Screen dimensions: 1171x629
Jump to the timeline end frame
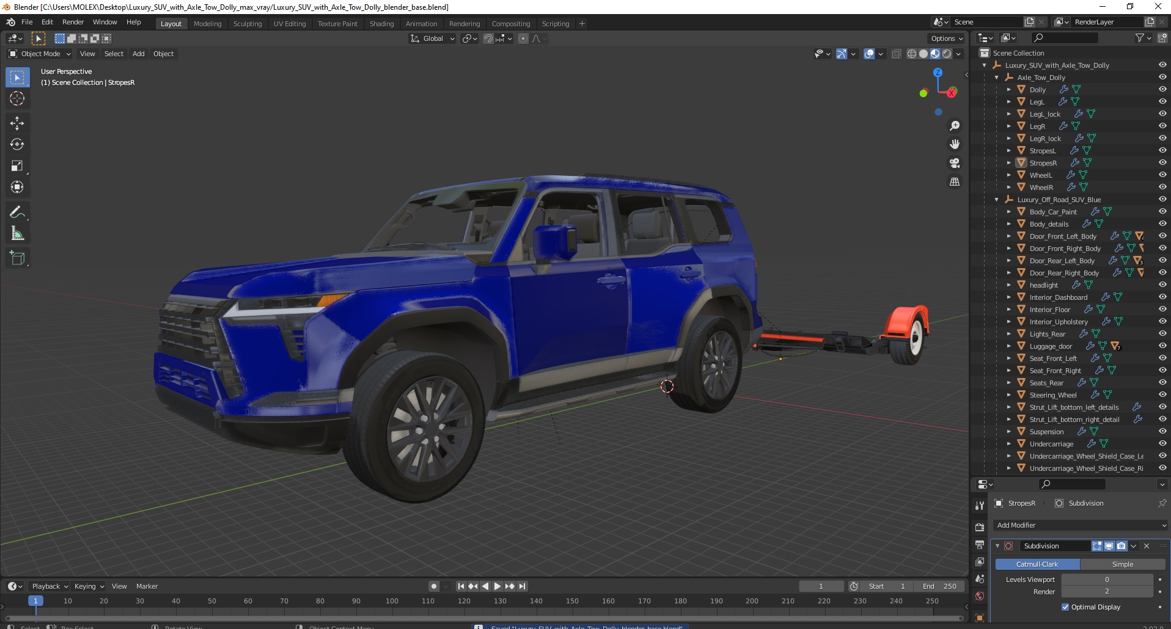click(522, 586)
